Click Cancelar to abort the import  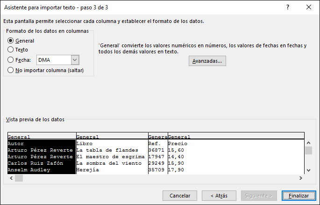pos(180,196)
